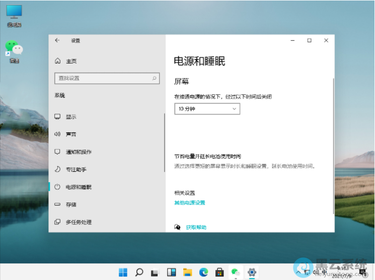The width and height of the screenshot is (375, 280).
Task: Open Task View from the taskbar
Action: tap(155, 272)
